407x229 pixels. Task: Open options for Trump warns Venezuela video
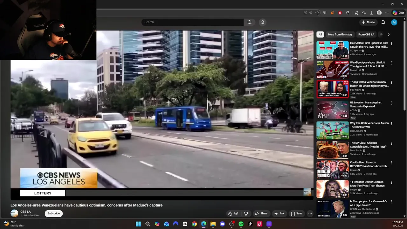click(392, 82)
